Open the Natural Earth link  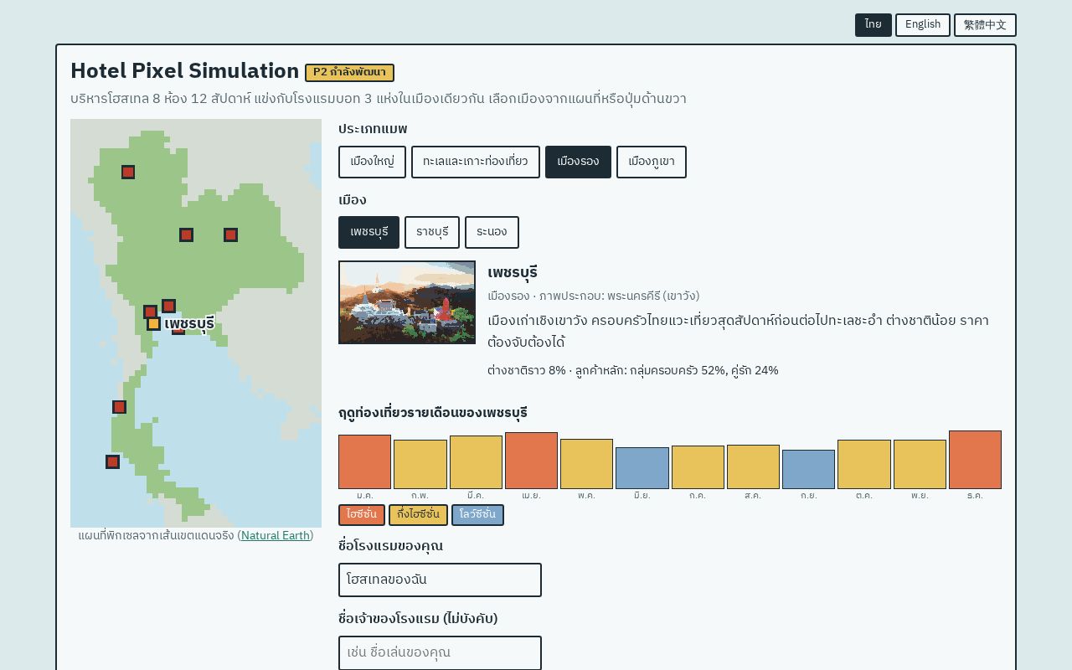pos(276,535)
